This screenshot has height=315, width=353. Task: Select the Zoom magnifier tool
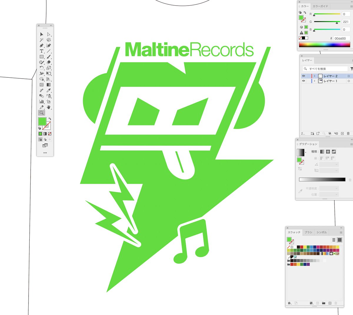(x=41, y=113)
